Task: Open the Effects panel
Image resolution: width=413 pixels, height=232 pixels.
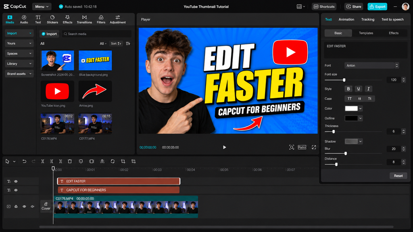Action: 67,19
